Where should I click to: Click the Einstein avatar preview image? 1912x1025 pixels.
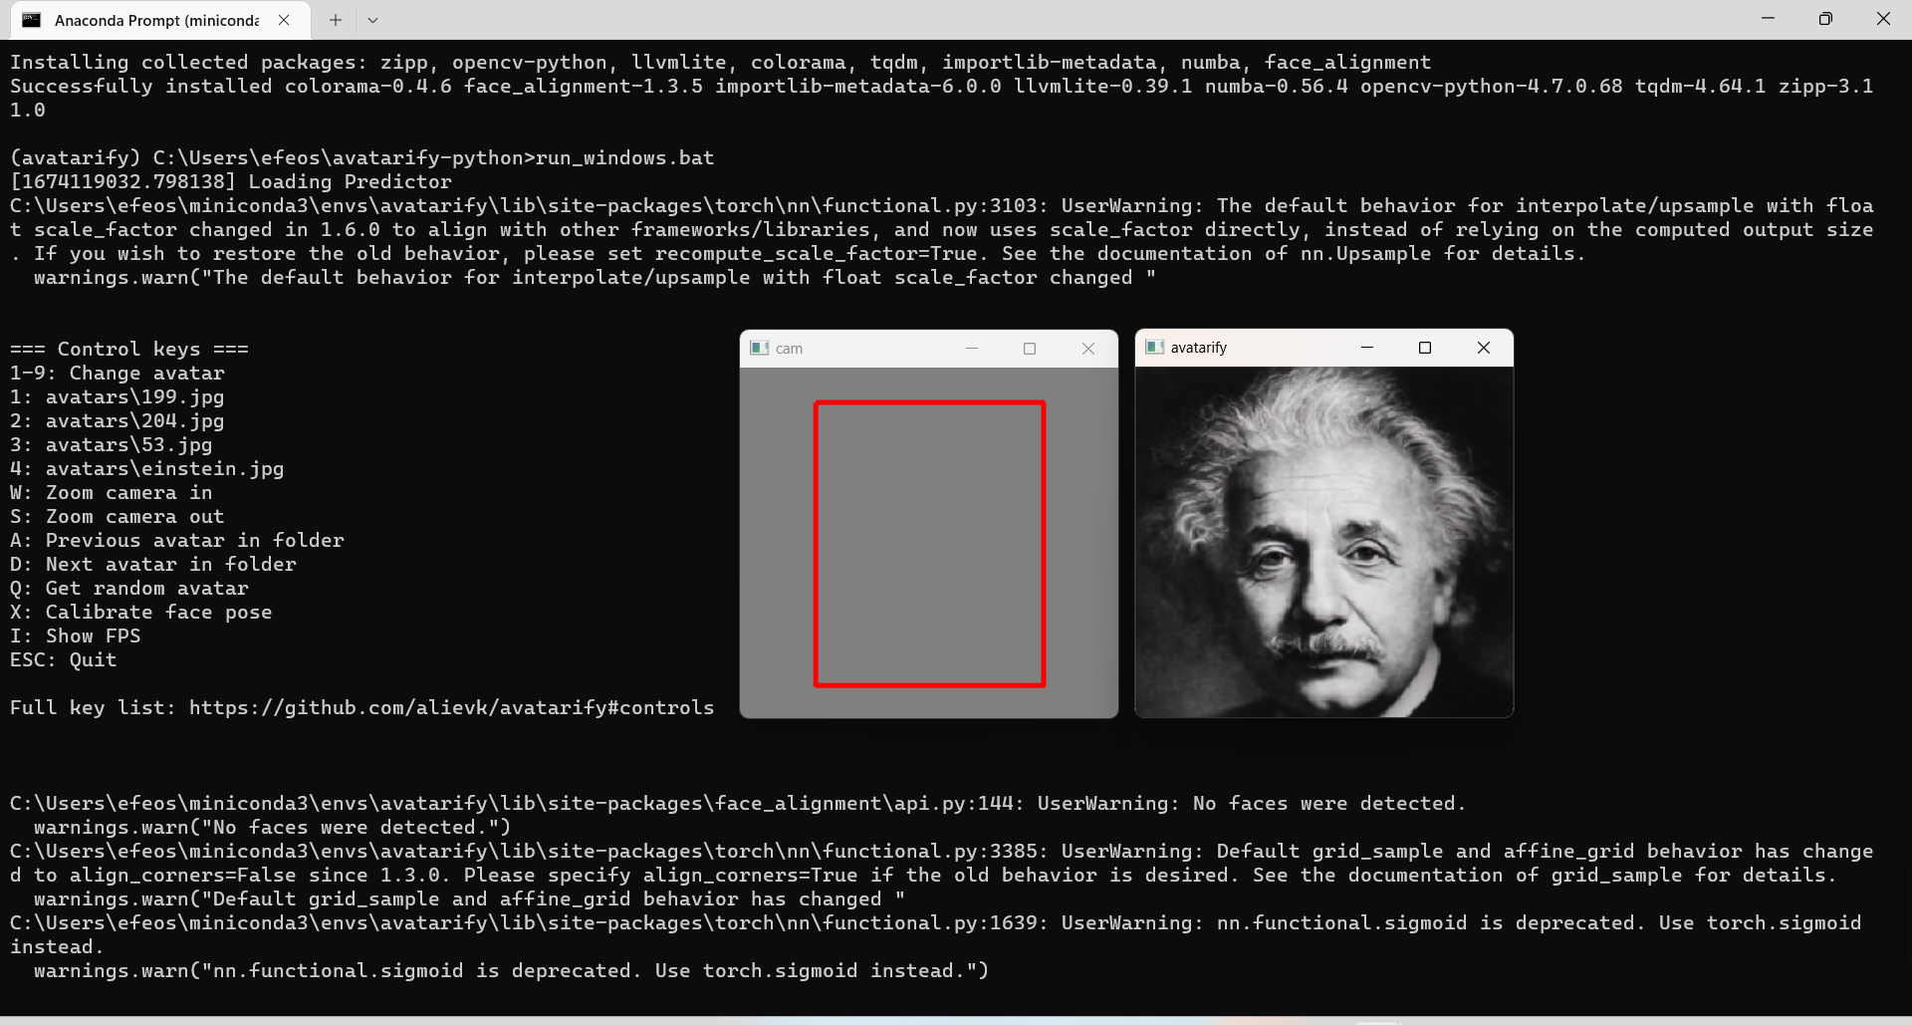click(1323, 538)
